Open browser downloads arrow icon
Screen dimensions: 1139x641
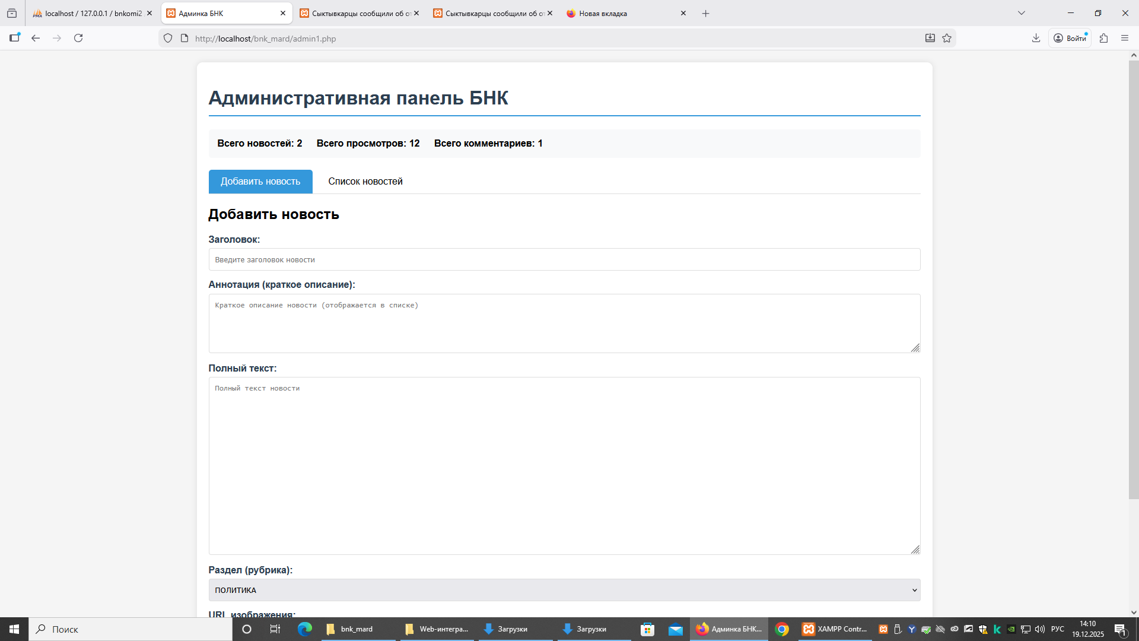(x=1036, y=38)
